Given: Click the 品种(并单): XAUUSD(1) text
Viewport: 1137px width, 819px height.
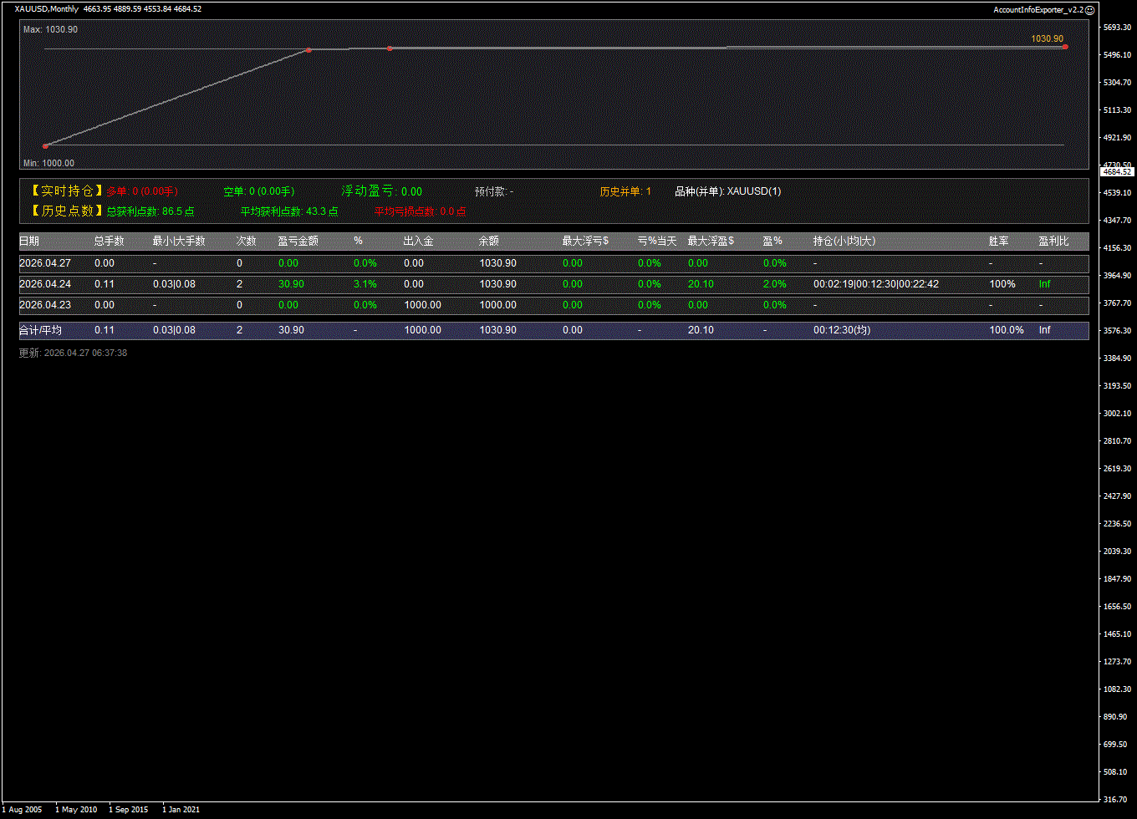Looking at the screenshot, I should tap(727, 191).
